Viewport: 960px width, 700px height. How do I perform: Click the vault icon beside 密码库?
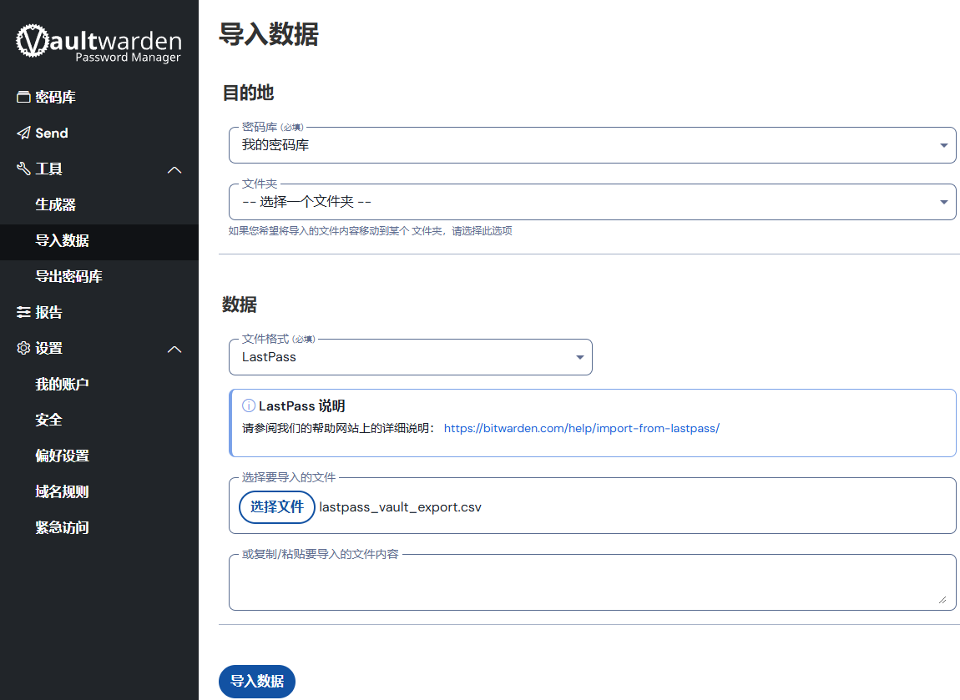click(23, 97)
